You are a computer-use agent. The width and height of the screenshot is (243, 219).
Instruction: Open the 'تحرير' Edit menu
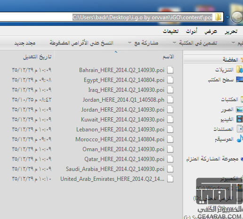tap(231, 32)
